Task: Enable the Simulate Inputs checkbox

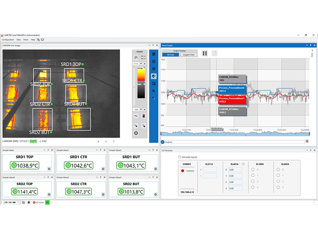Action: [180, 157]
